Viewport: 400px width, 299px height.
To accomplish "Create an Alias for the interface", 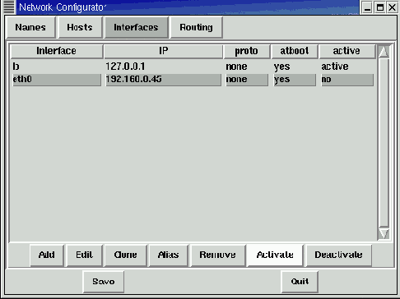I will (168, 255).
